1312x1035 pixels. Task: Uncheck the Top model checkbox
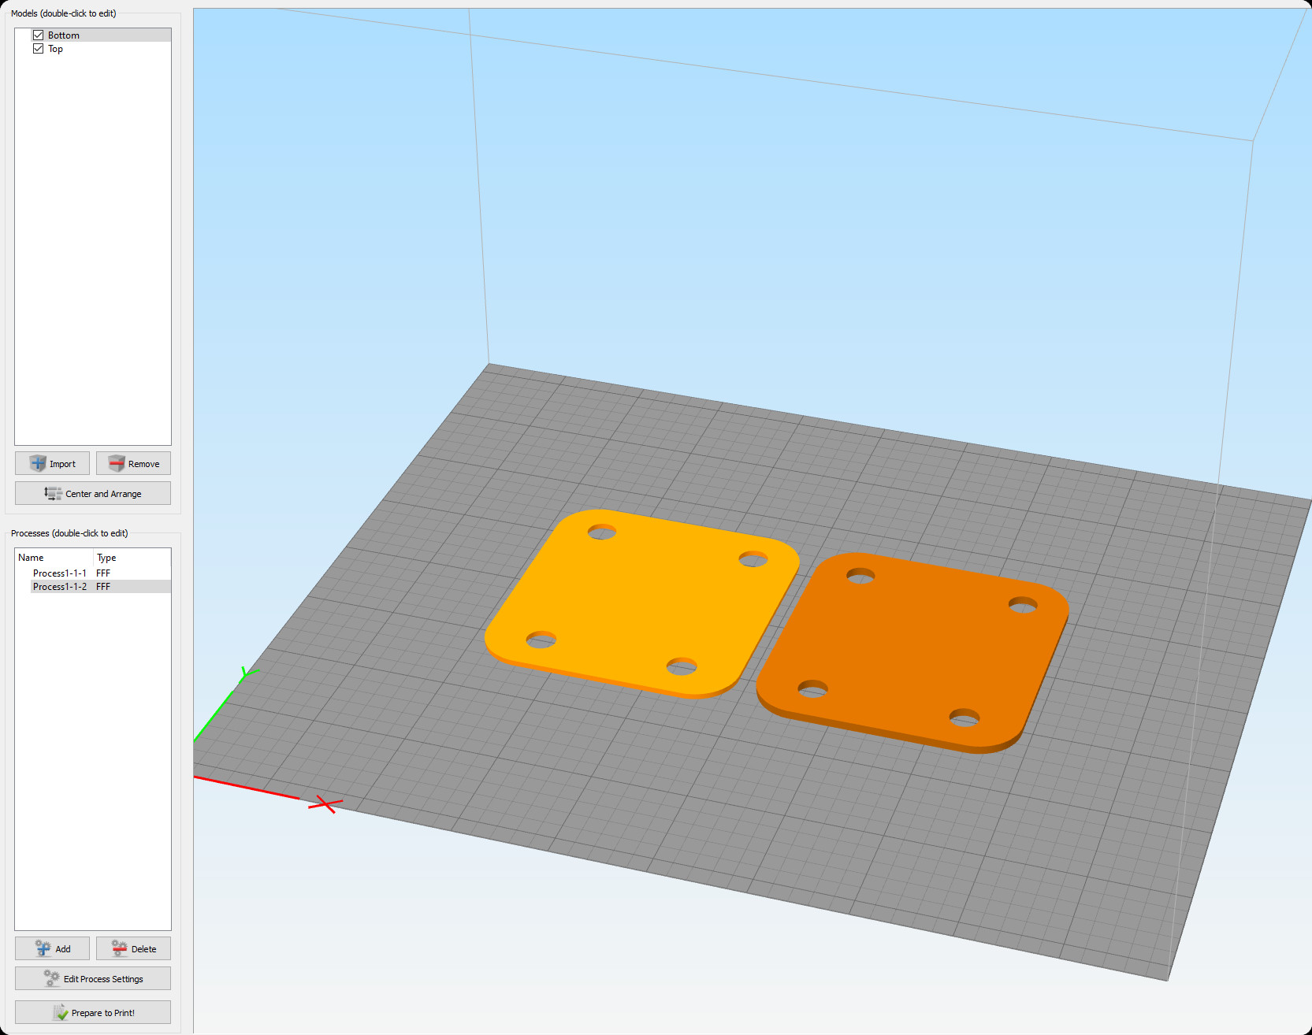38,49
